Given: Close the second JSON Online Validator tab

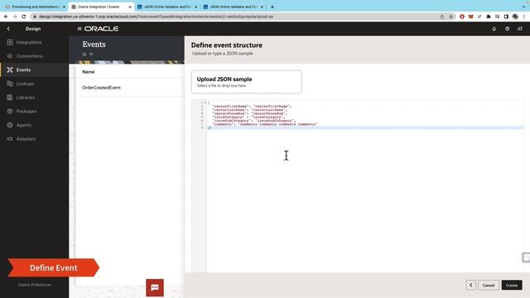Looking at the screenshot, I should tap(262, 7).
